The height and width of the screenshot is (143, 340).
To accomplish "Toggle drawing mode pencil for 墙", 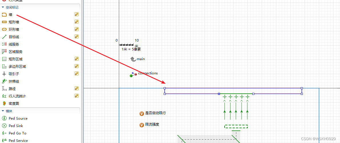I will (77, 14).
